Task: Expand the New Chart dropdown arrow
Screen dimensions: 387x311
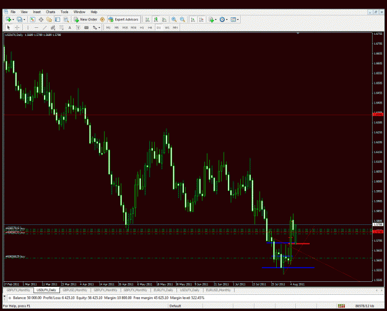Action: (x=13, y=19)
